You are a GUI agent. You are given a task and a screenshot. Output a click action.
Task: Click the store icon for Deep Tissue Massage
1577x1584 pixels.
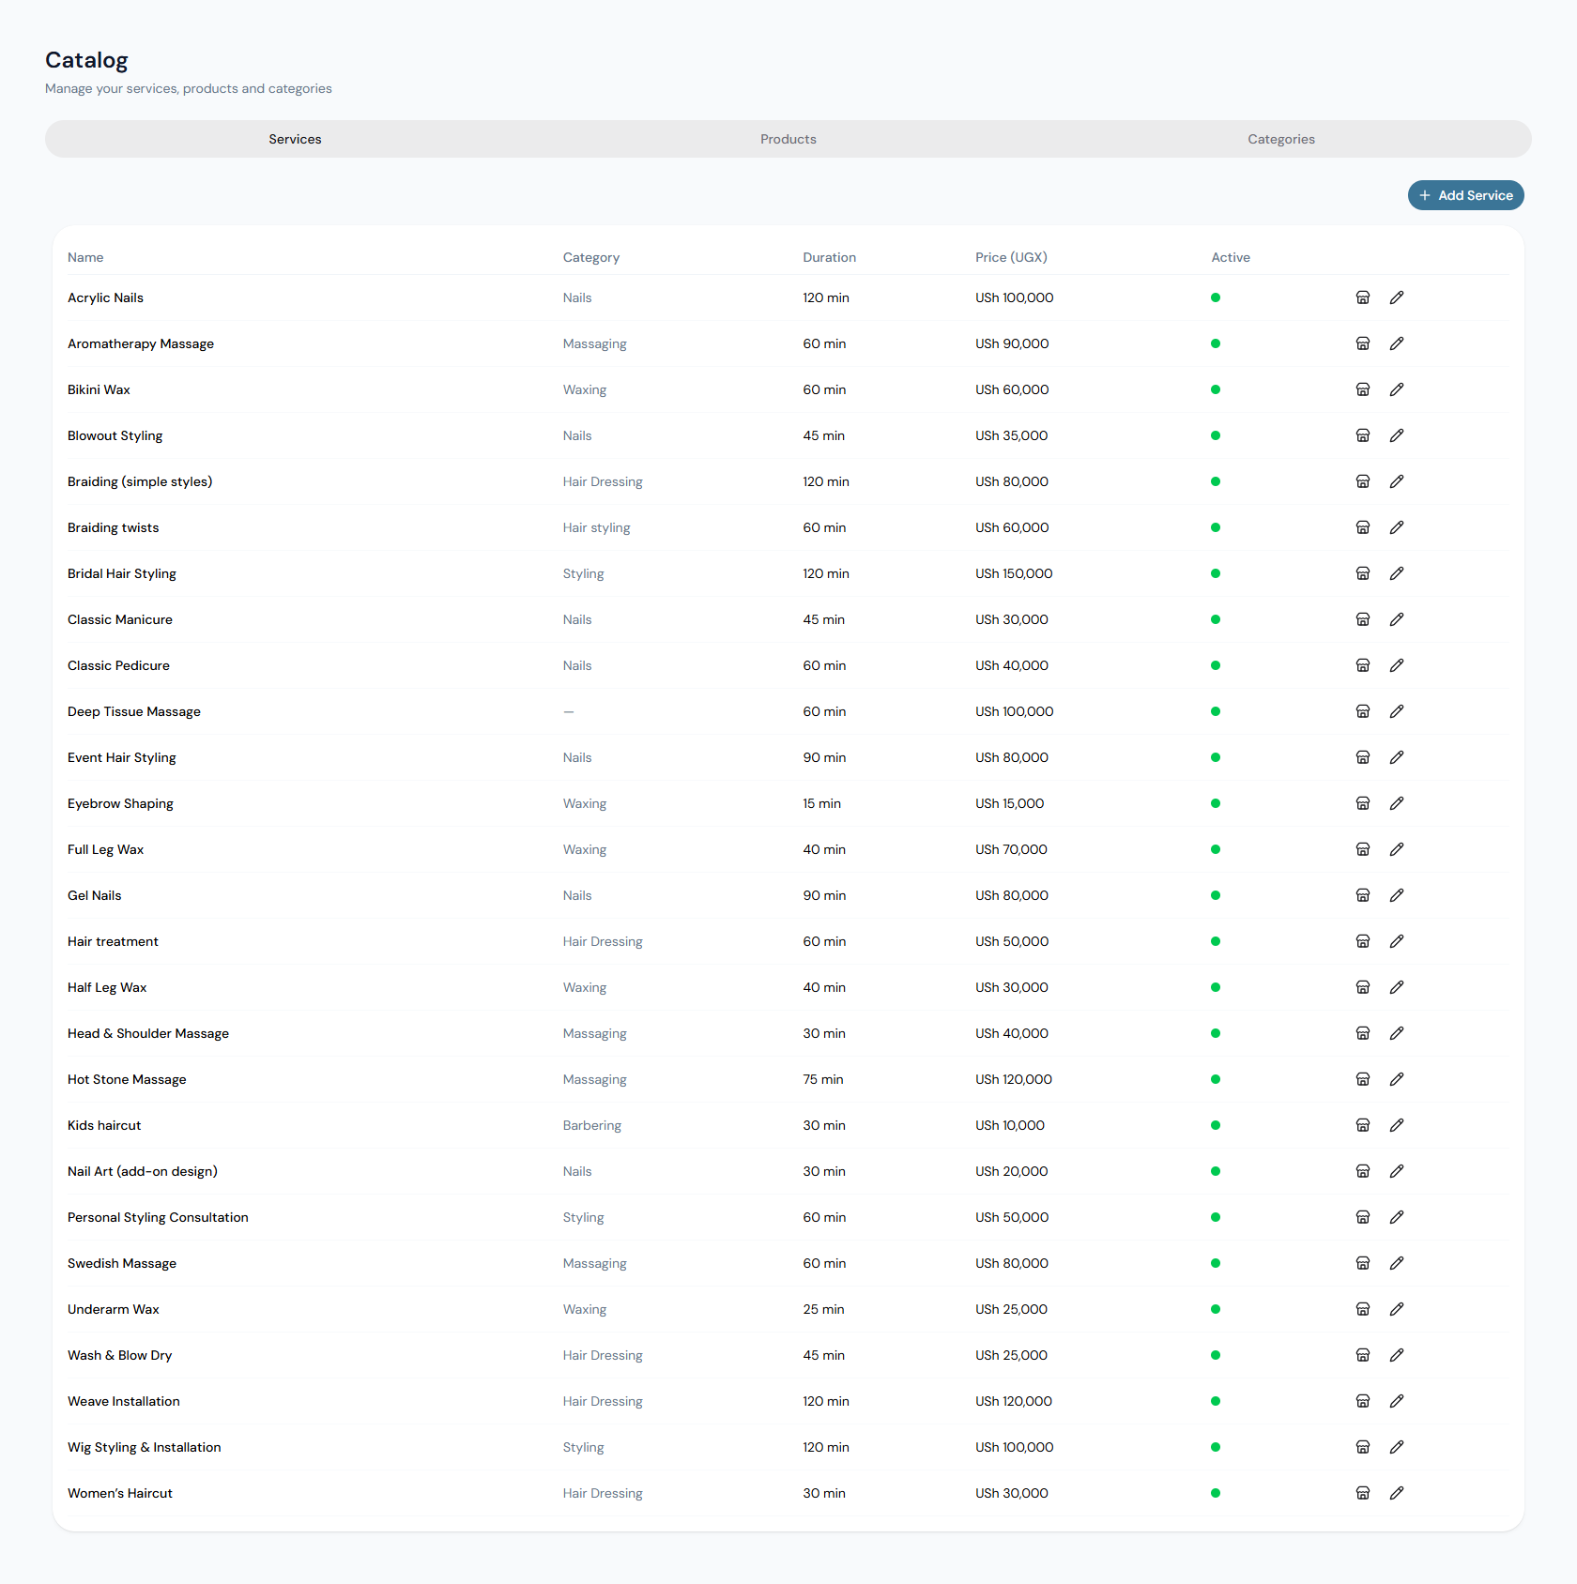tap(1363, 711)
